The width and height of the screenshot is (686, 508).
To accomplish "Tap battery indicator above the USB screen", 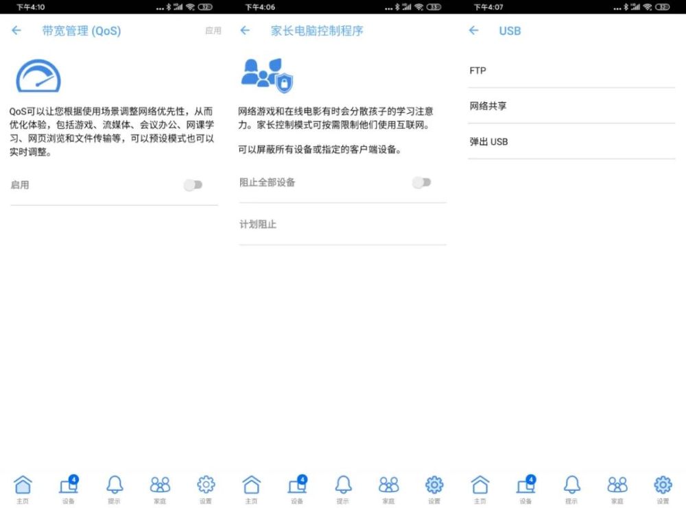I will (x=663, y=7).
